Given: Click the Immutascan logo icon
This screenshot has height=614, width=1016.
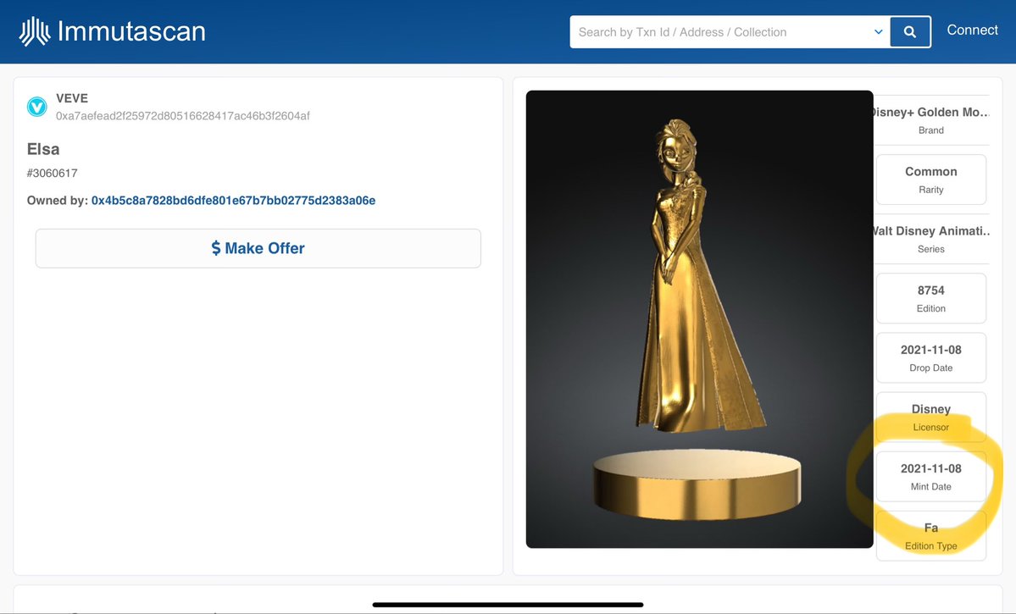Looking at the screenshot, I should (35, 31).
